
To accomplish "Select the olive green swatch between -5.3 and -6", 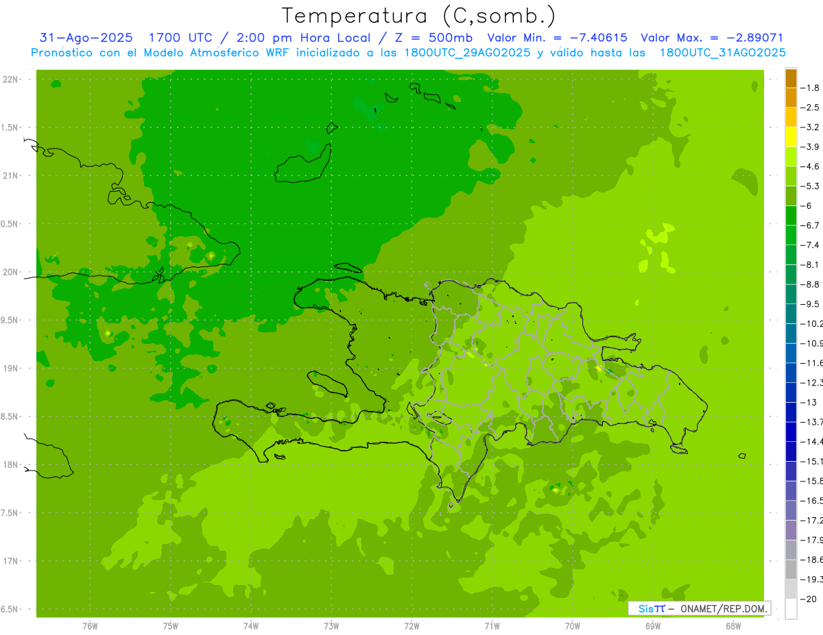I will pyautogui.click(x=791, y=196).
